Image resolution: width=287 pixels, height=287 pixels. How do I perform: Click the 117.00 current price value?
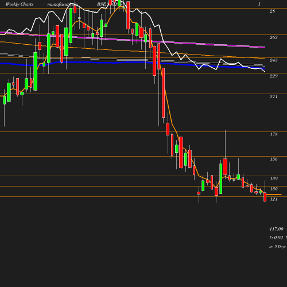(x=276, y=229)
